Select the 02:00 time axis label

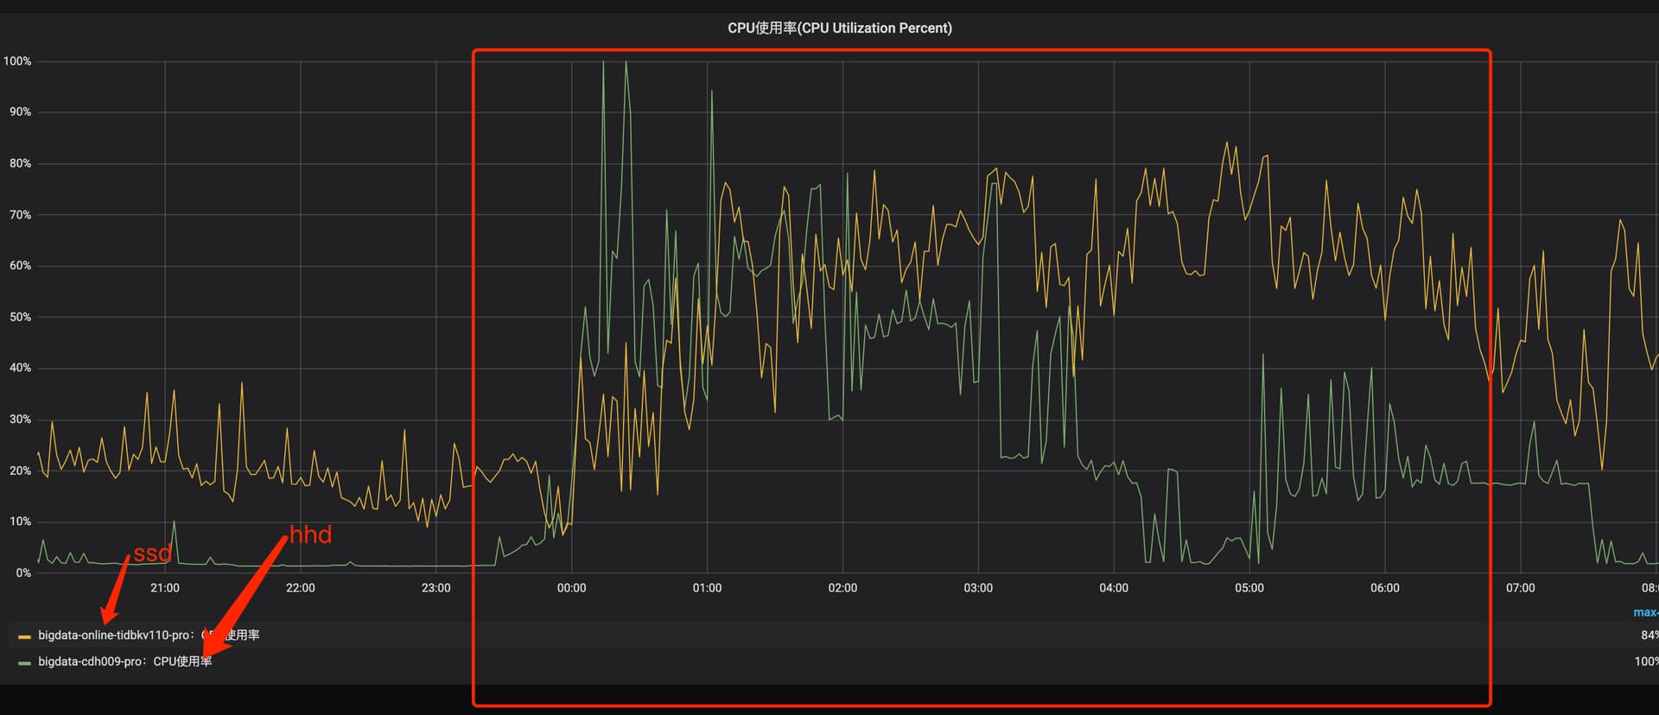(x=842, y=588)
